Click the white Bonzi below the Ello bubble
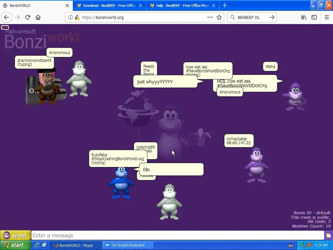The image size is (333, 250). pyautogui.click(x=169, y=202)
